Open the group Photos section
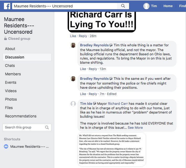Image resolution: width=186 pixels, height=168 pixels. pos(11,99)
